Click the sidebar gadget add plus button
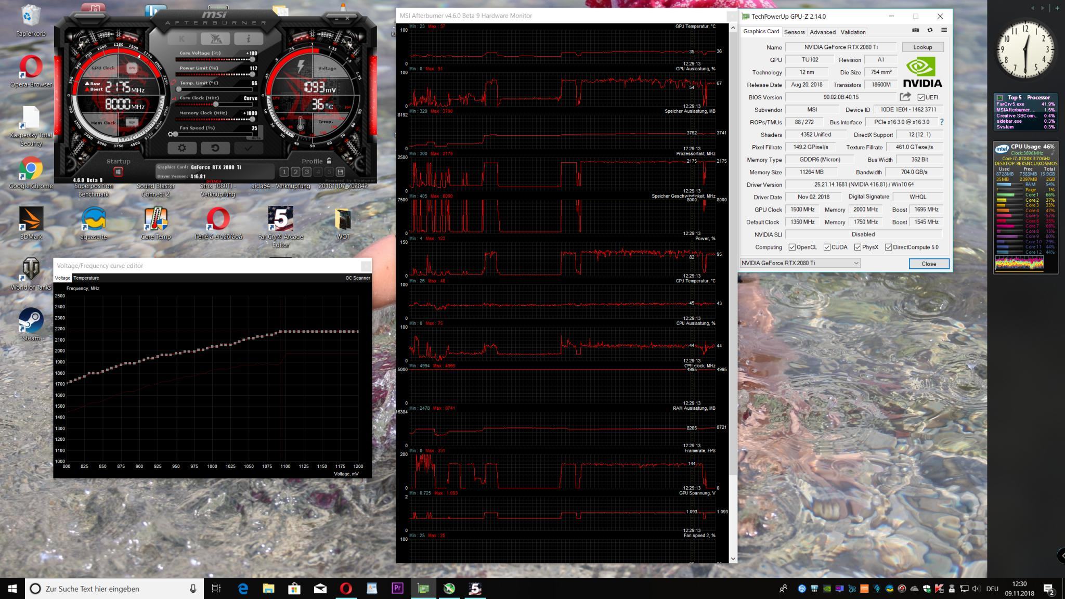Screen dimensions: 1065x599 [1057, 8]
